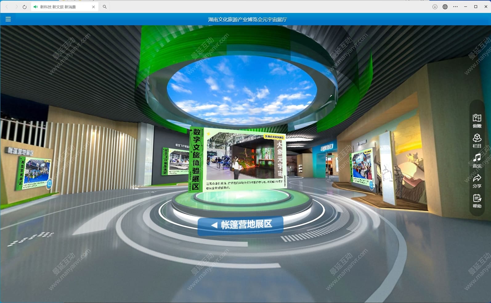Screen dimensions: 491x303
Task: Close the 新科技 新文旅 新消费 tab
Action: [93, 7]
